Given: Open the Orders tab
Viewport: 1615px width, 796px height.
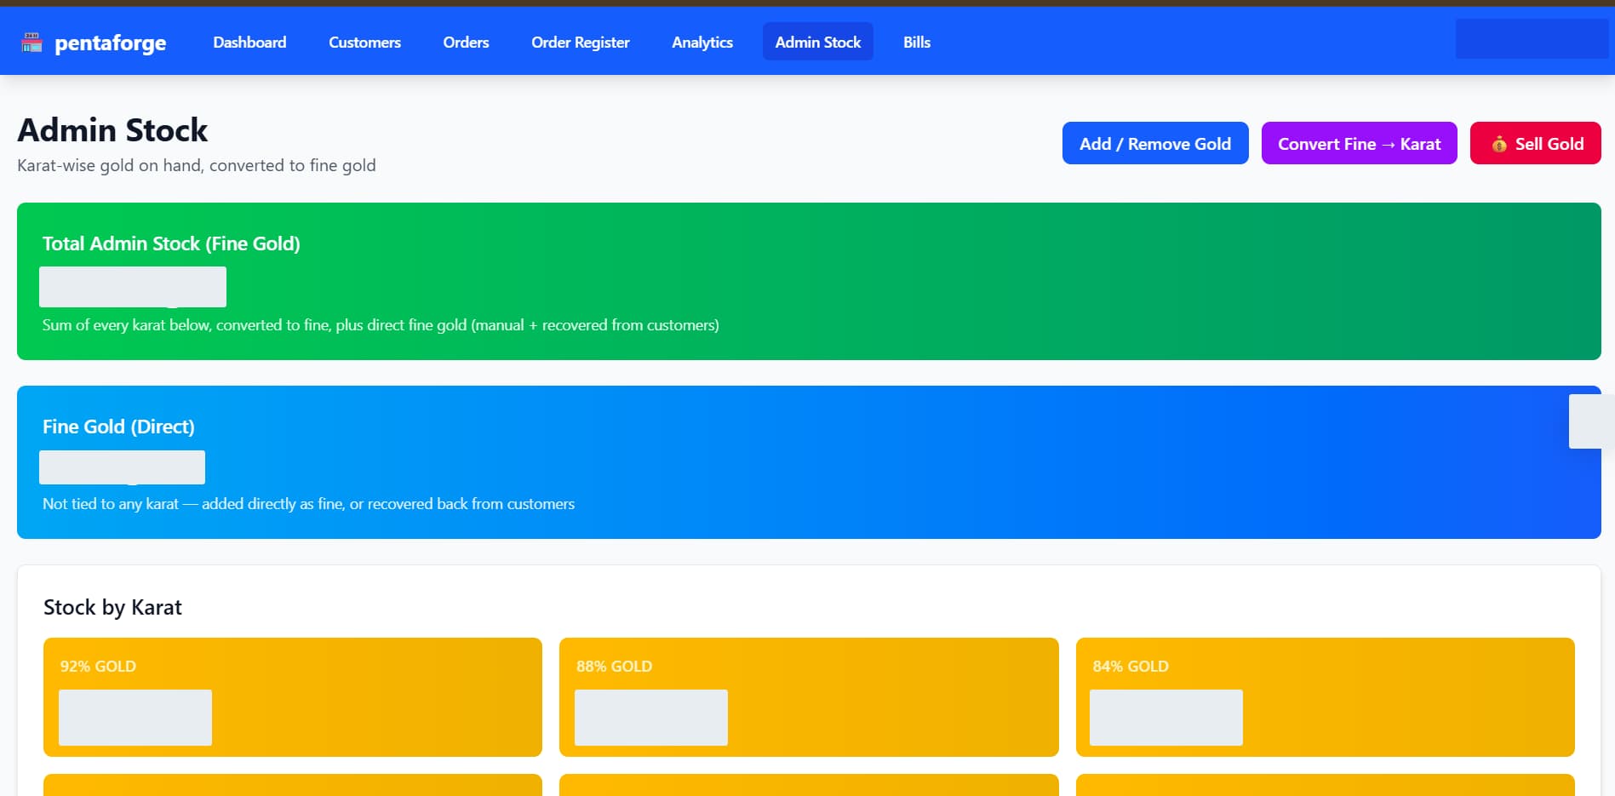Looking at the screenshot, I should click(x=466, y=42).
